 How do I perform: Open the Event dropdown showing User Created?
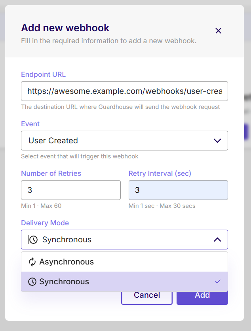click(x=124, y=141)
